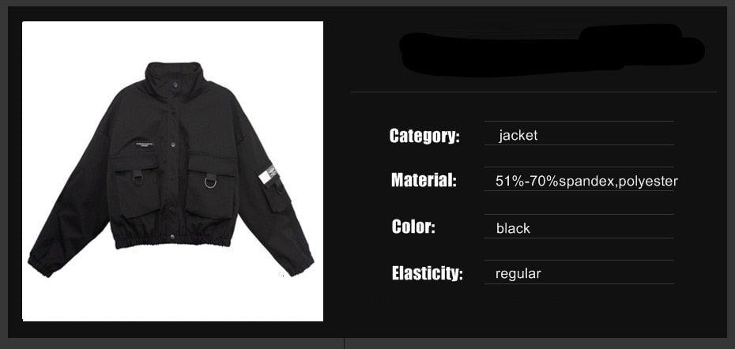Click the D-ring on the left chest pocket
This screenshot has height=349, width=735.
(x=138, y=177)
